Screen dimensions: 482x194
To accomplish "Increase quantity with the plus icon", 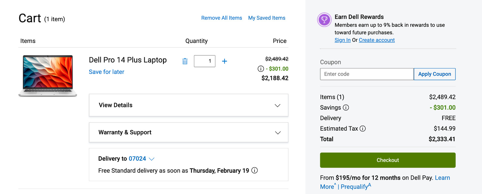I will [x=224, y=61].
